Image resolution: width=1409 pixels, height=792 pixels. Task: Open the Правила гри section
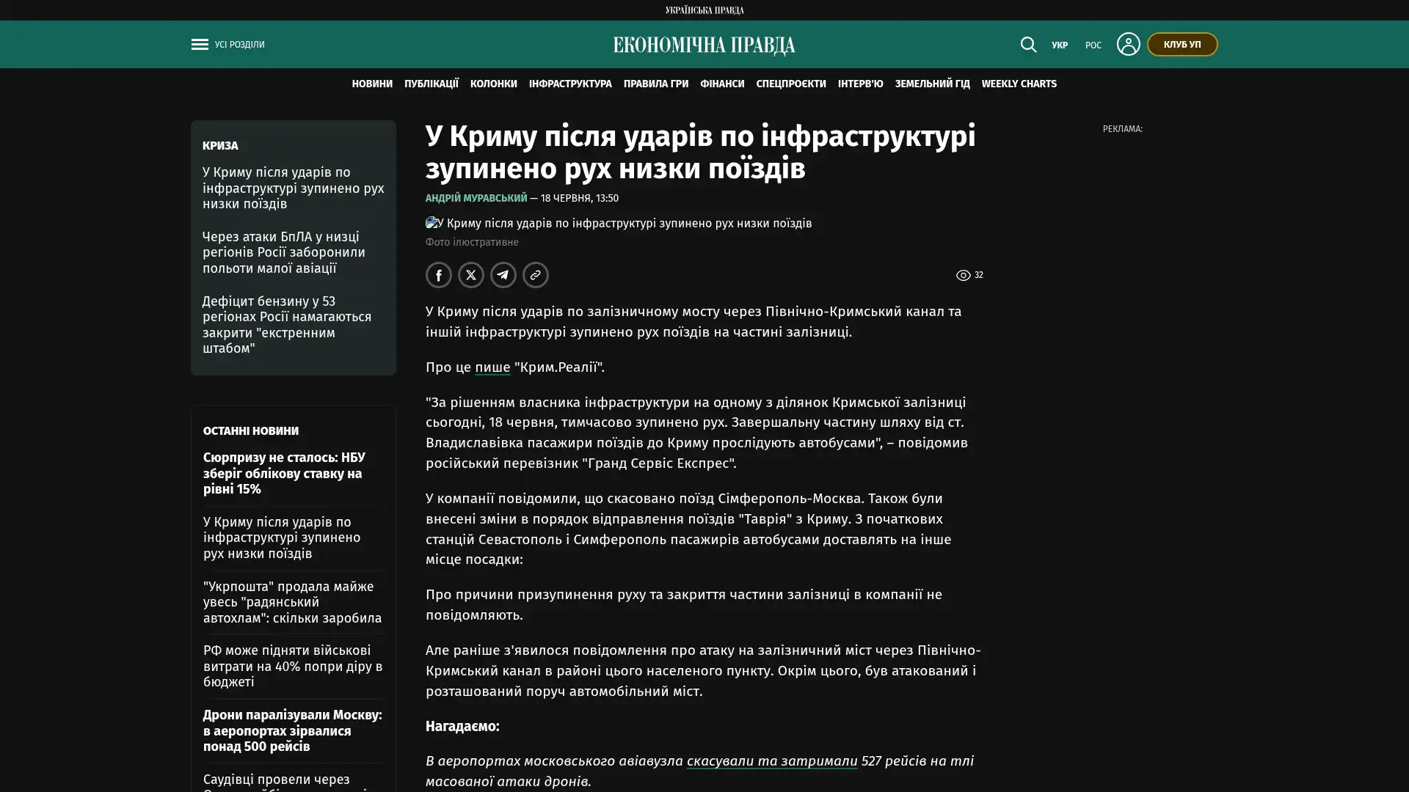(656, 84)
